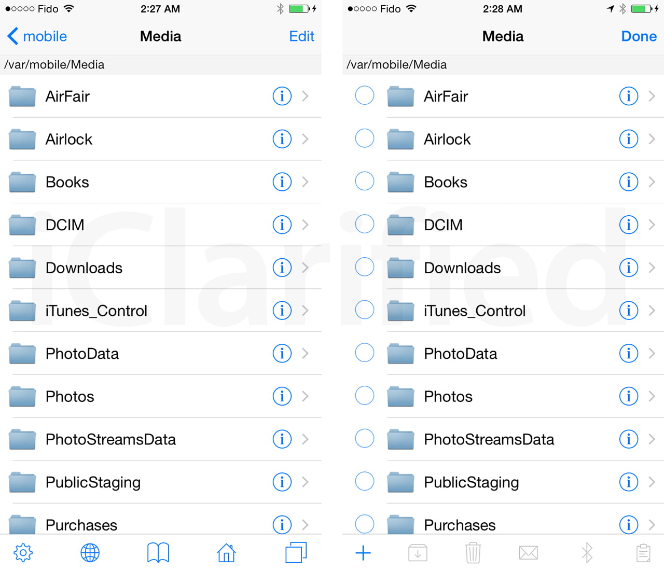Tap the Edit button in the navigation bar
Screen dimensions: 664x572
click(301, 36)
